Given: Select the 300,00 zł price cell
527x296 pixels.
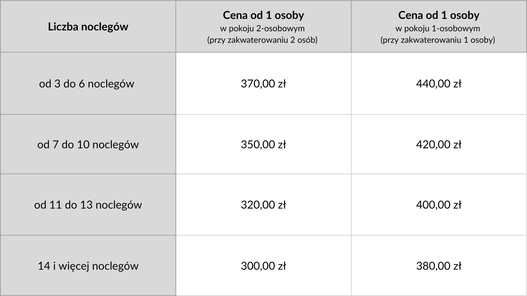Looking at the screenshot, I should coord(263,266).
